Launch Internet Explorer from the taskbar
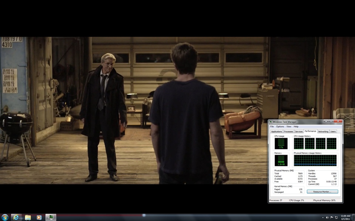This screenshot has height=221, width=355. pos(16,217)
